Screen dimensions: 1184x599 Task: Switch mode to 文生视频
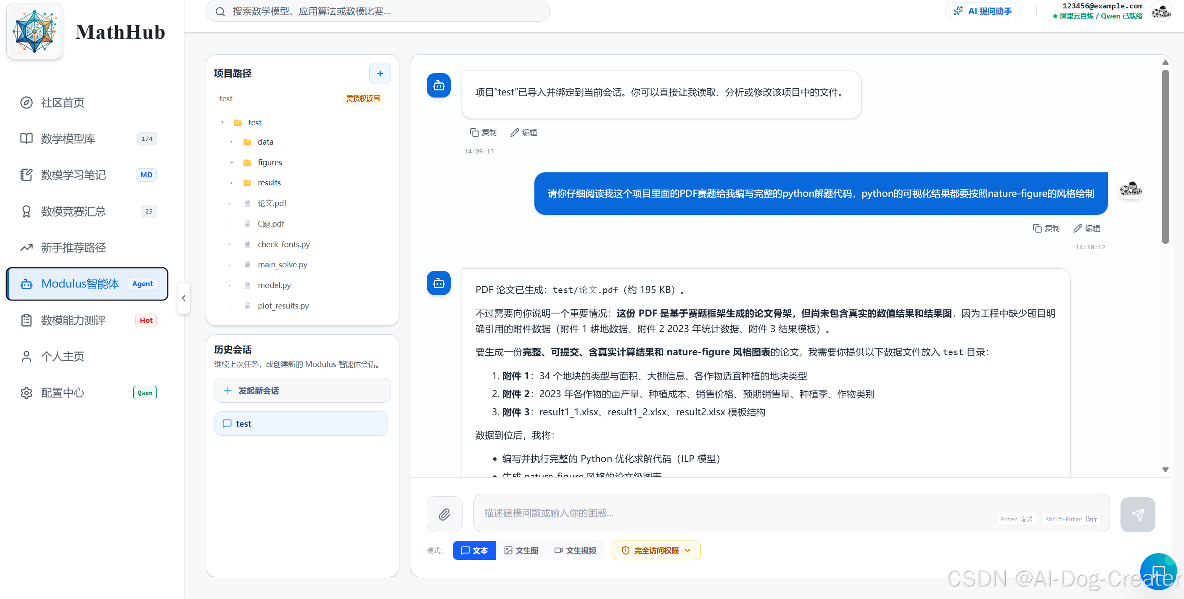[x=575, y=550]
